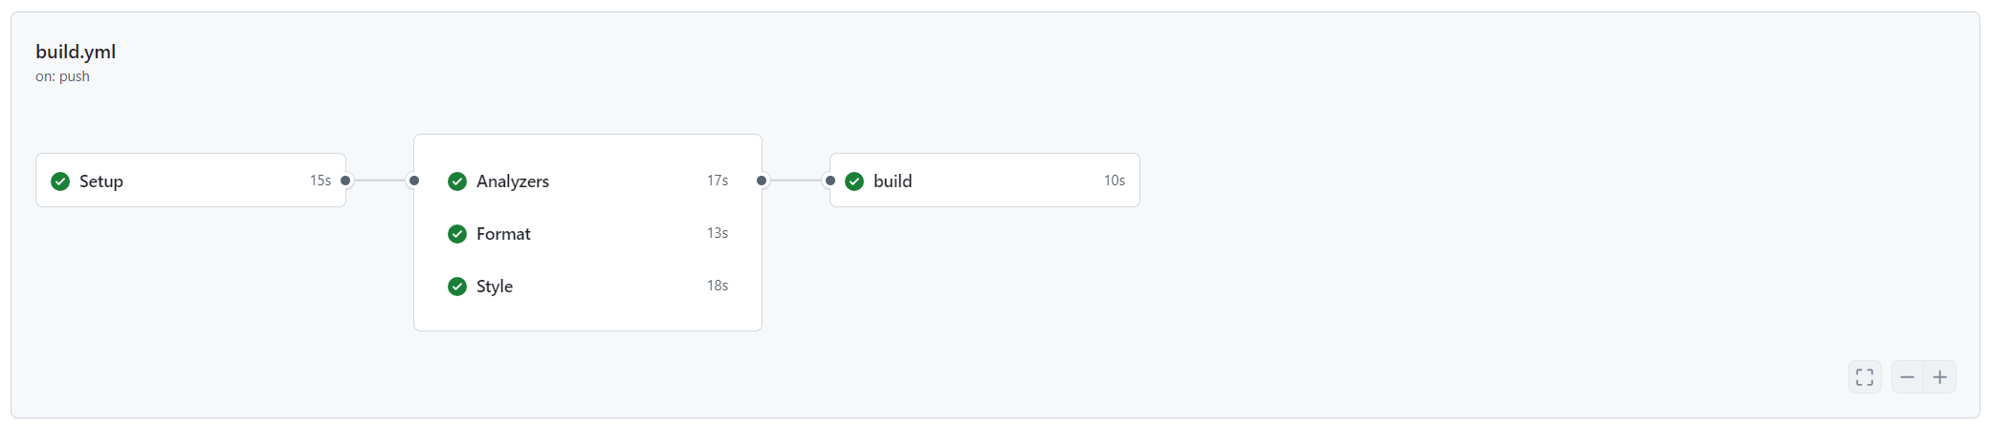Click the fullscreen icon in graph controls
The width and height of the screenshot is (1990, 426).
click(1865, 377)
